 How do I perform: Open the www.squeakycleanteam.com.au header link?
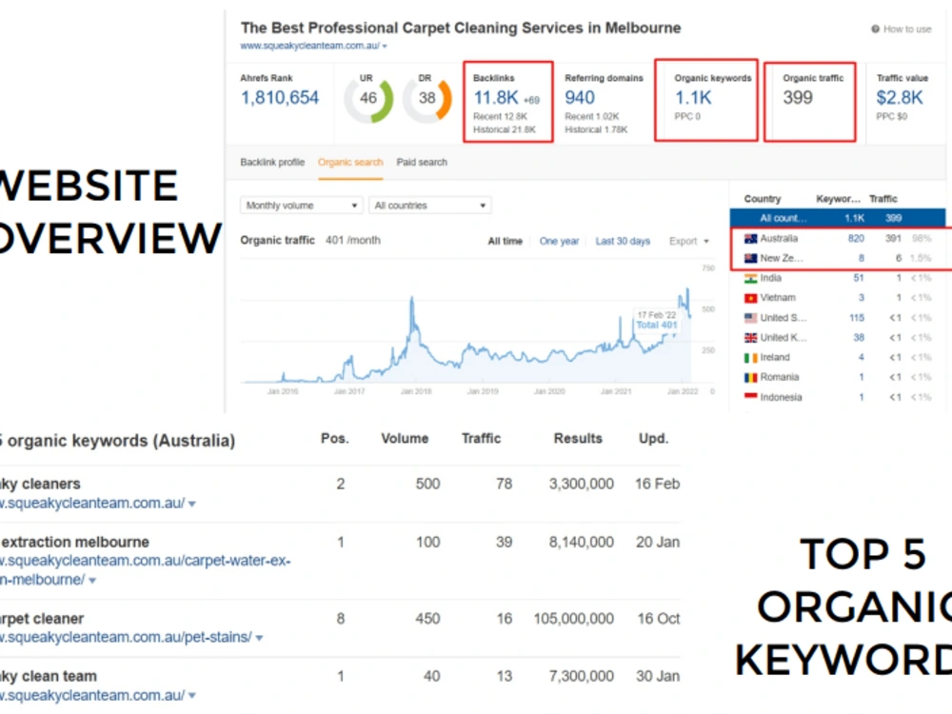pos(309,46)
